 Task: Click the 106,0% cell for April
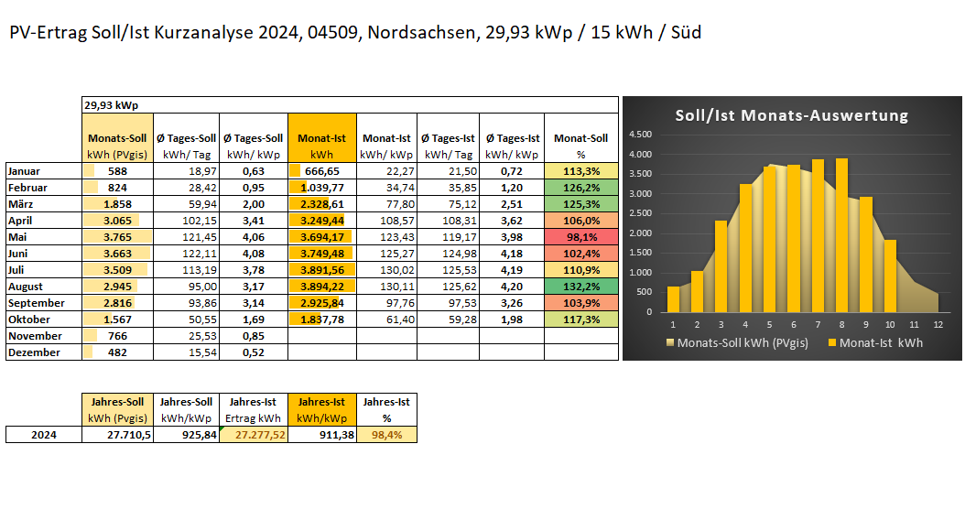581,221
